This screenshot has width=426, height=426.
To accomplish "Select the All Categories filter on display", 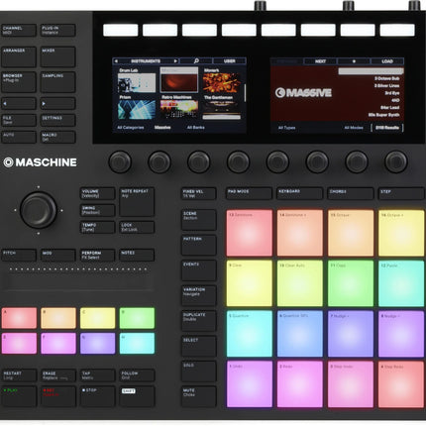I will [131, 128].
